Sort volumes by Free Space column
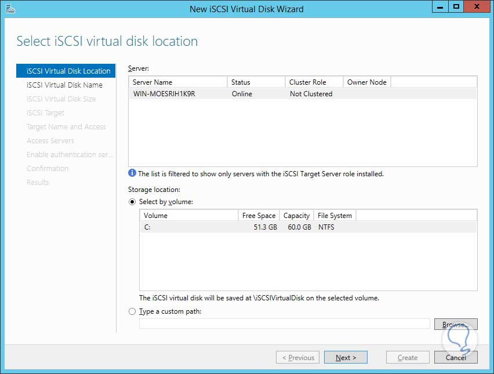This screenshot has height=374, width=494. click(x=259, y=216)
